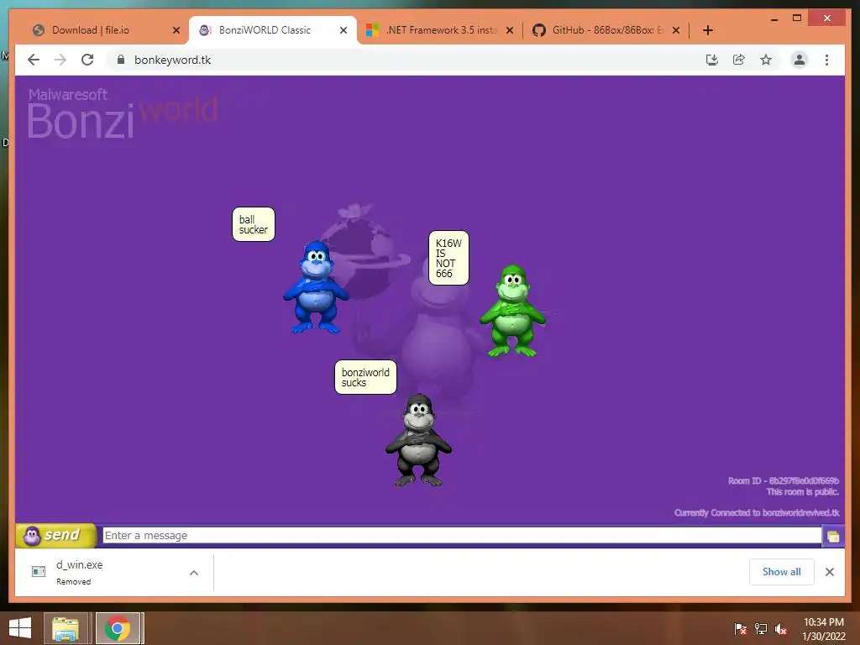The width and height of the screenshot is (860, 645).
Task: Switch to the GitHub 86Box tab
Action: pyautogui.click(x=606, y=30)
